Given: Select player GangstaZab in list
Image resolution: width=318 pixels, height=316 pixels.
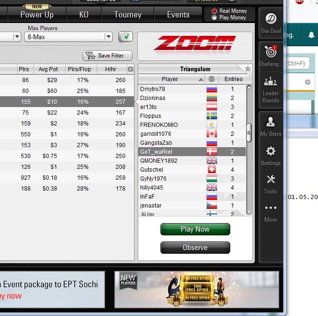Looking at the screenshot, I should point(192,143).
